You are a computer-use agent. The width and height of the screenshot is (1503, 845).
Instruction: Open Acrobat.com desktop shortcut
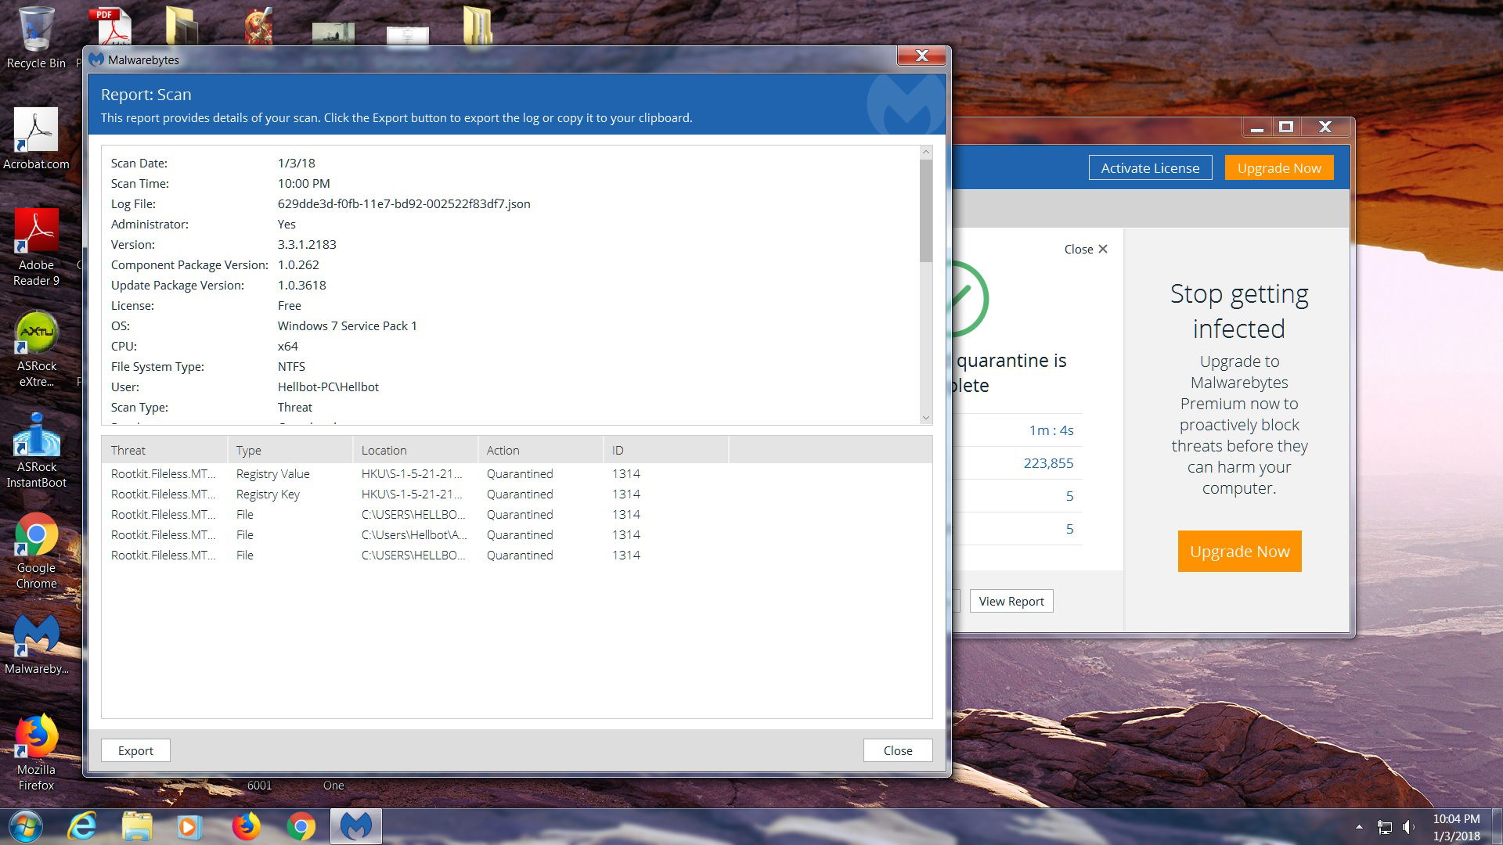pyautogui.click(x=36, y=138)
